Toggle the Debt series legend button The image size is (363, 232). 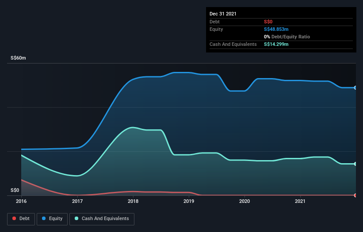click(21, 219)
